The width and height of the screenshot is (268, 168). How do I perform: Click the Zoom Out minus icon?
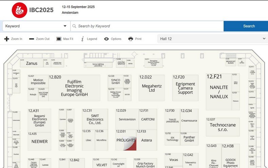coord(32,39)
